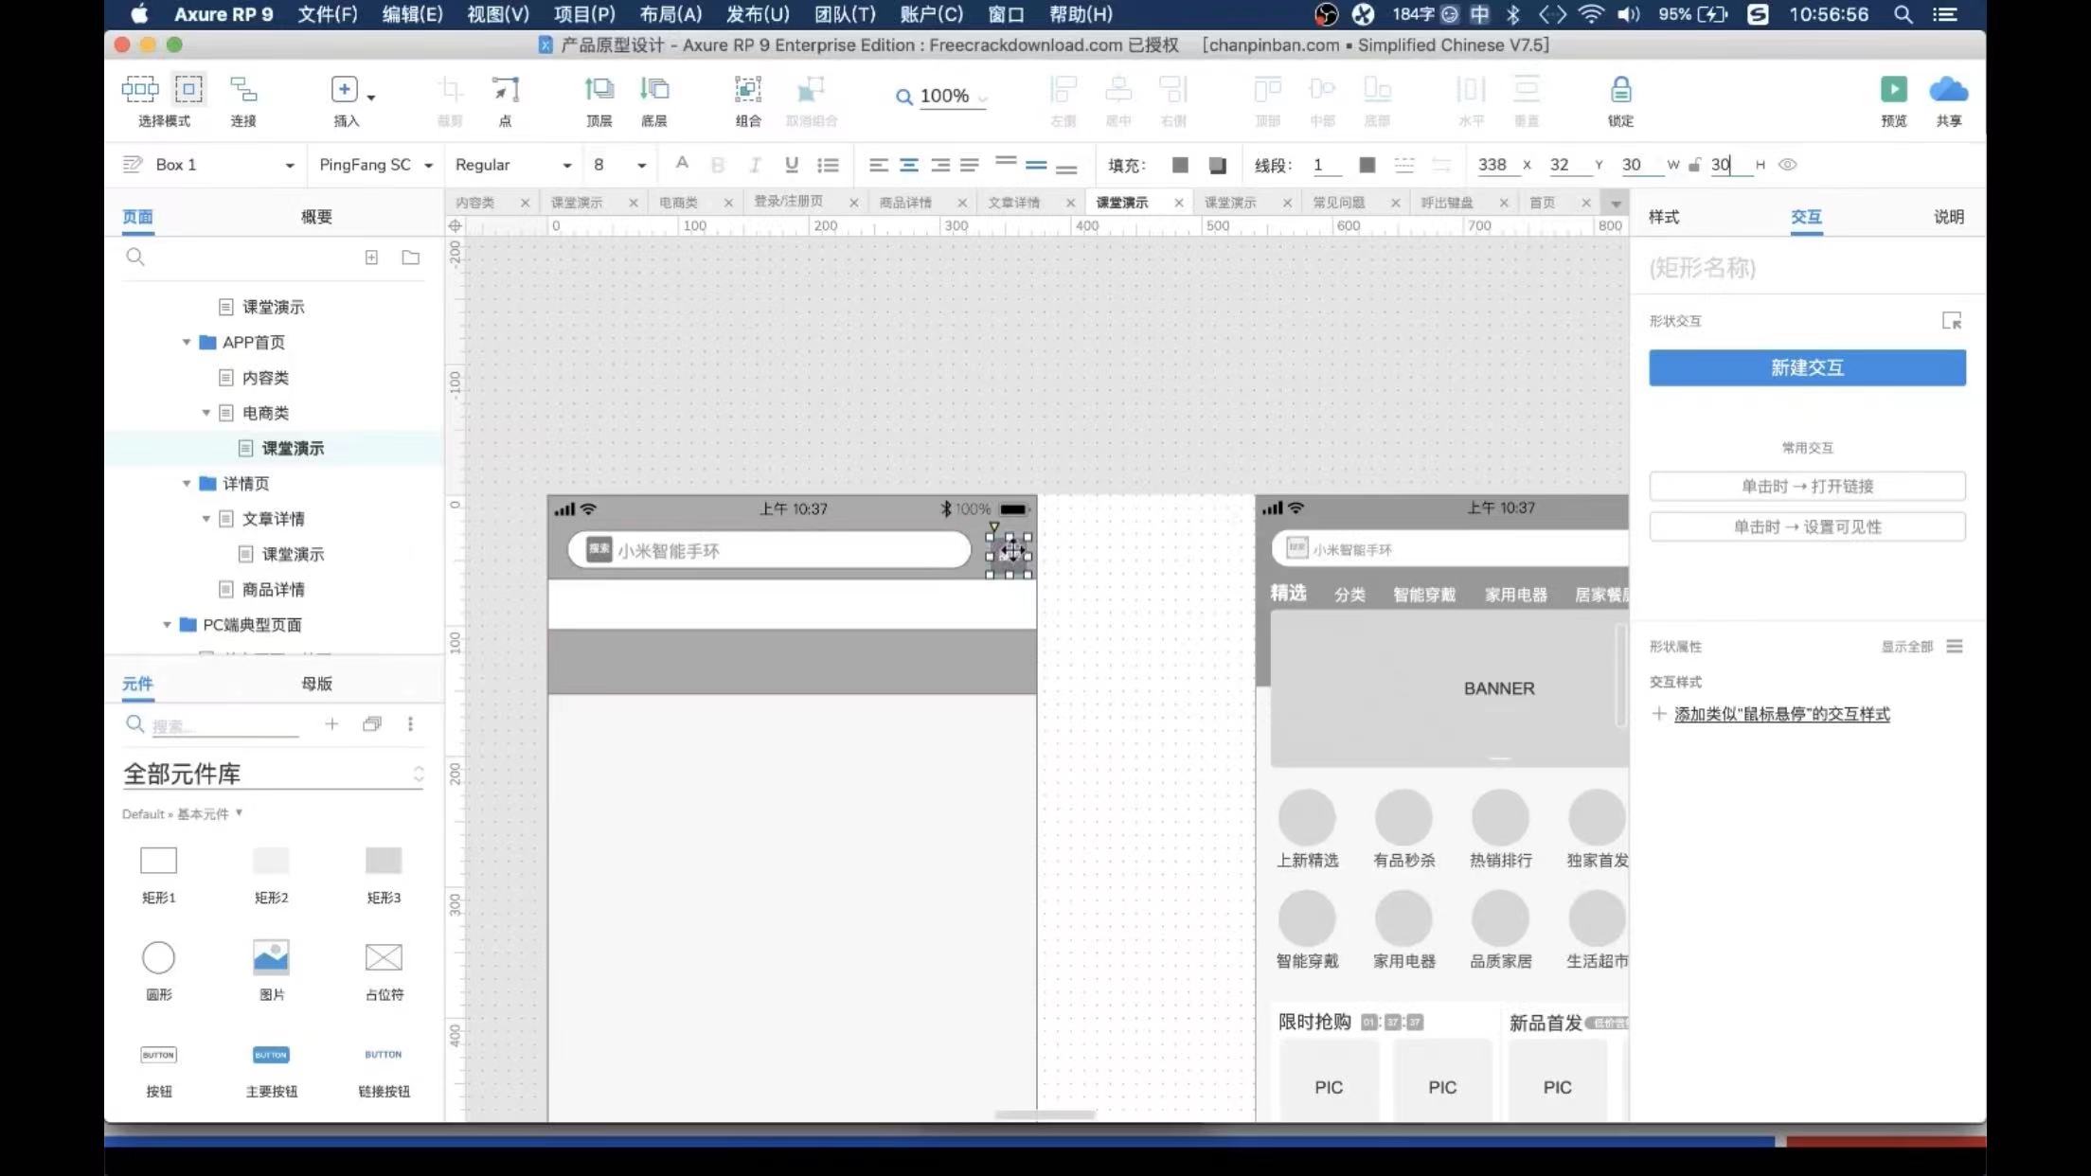This screenshot has width=2091, height=1176.
Task: Click the Preview play icon
Action: click(x=1893, y=90)
